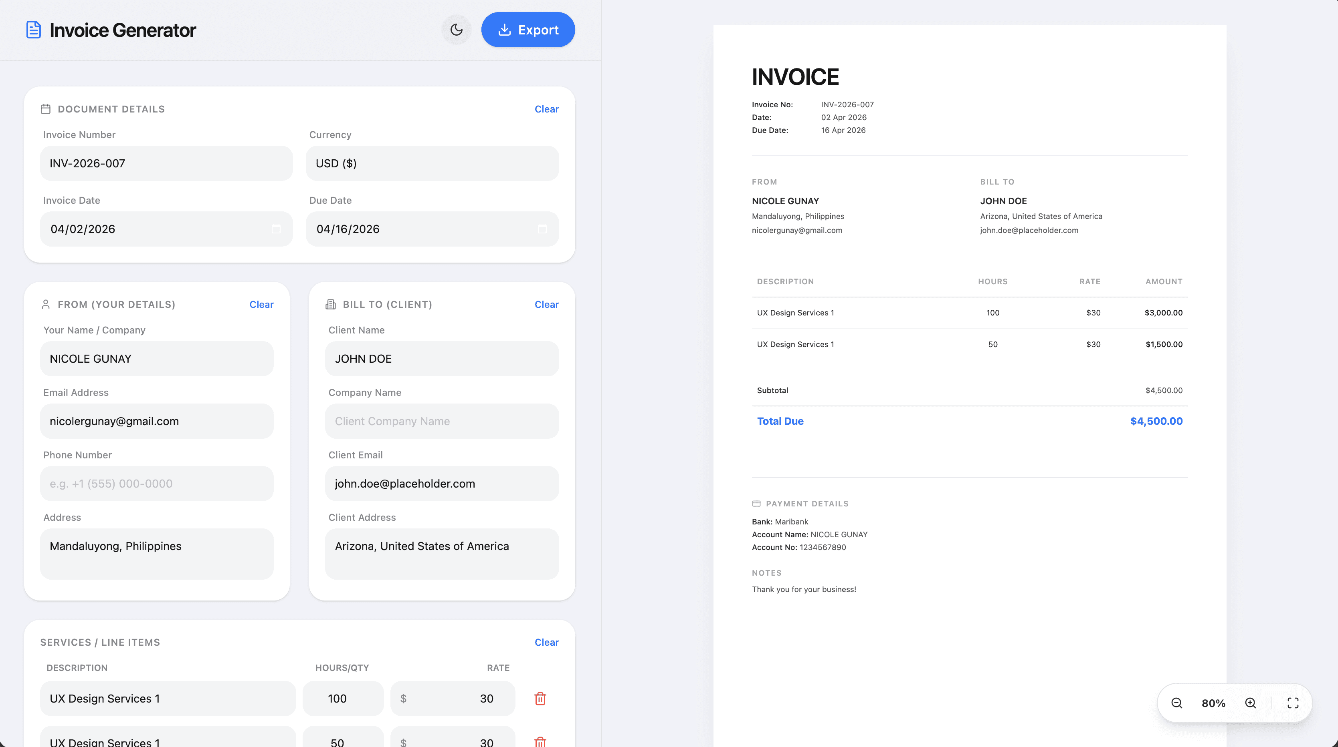Delete the first UX Design Services line item
The image size is (1338, 747).
[x=540, y=698]
